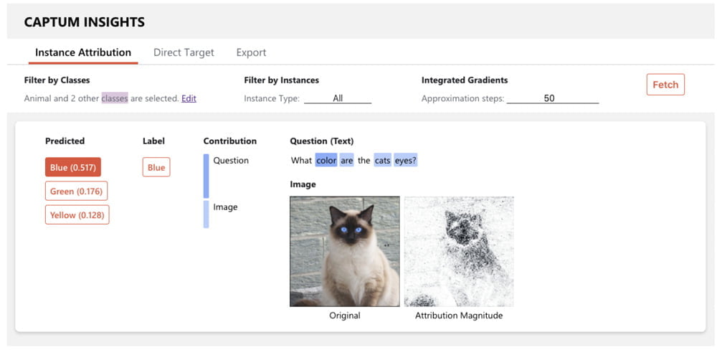The image size is (717, 350).
Task: Select the Yellow (0.128) prediction
Action: tap(77, 215)
